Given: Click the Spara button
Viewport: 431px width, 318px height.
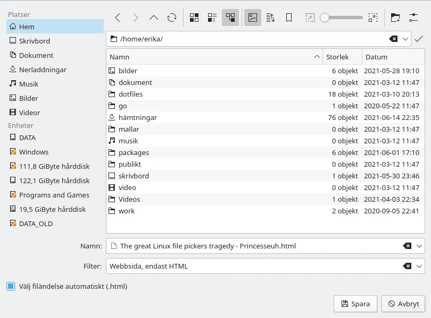Looking at the screenshot, I should point(355,304).
